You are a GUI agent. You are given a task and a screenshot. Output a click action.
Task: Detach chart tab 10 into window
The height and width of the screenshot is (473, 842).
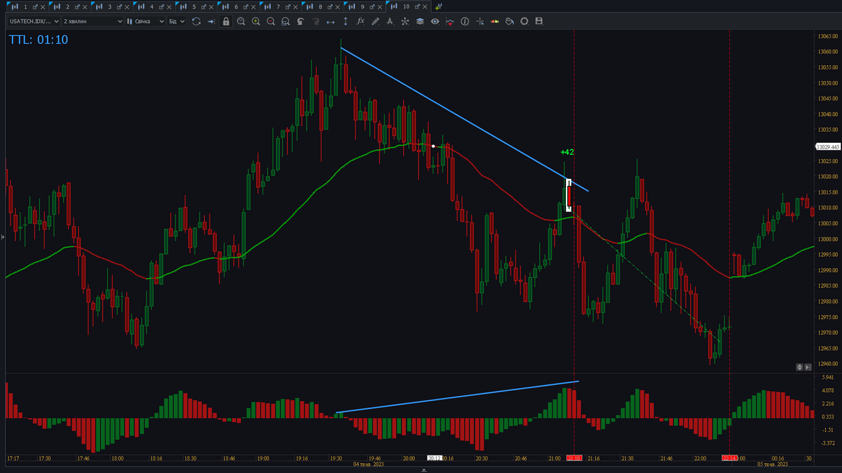tap(417, 7)
